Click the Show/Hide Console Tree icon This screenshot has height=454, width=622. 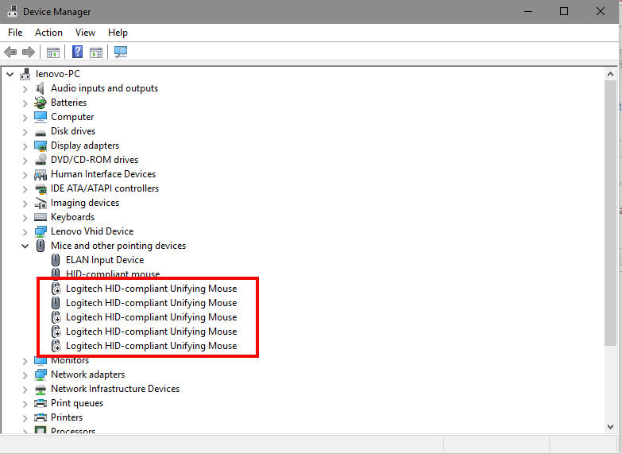point(53,52)
